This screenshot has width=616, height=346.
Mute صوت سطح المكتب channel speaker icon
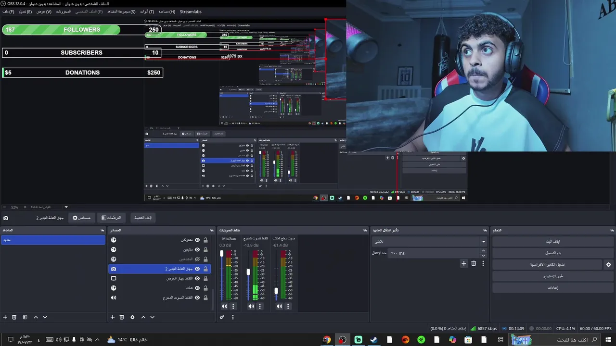pos(279,306)
